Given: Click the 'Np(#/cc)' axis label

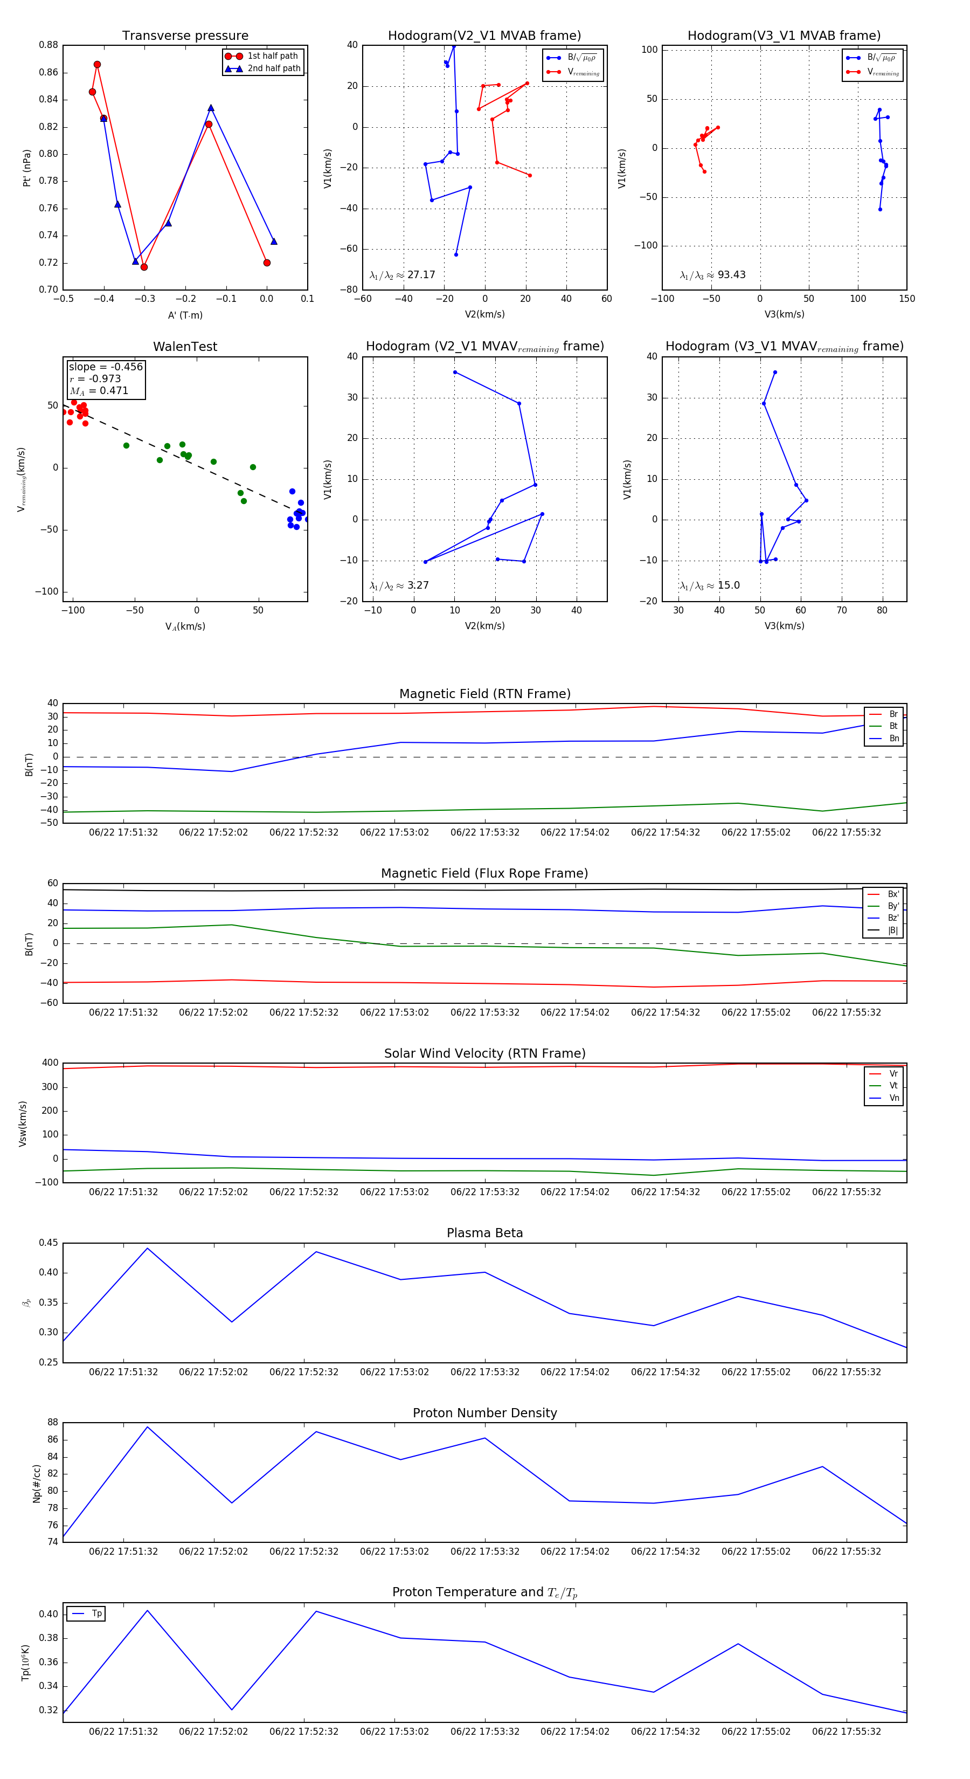Looking at the screenshot, I should click(x=37, y=1484).
